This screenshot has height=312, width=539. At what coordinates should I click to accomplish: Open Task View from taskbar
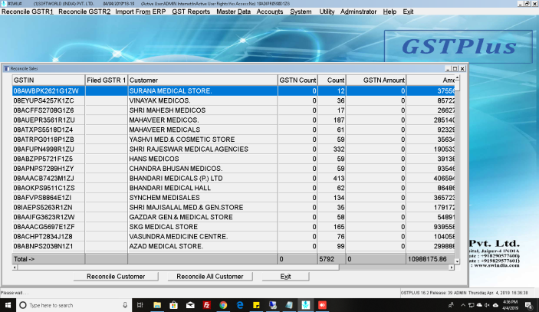pyautogui.click(x=140, y=305)
